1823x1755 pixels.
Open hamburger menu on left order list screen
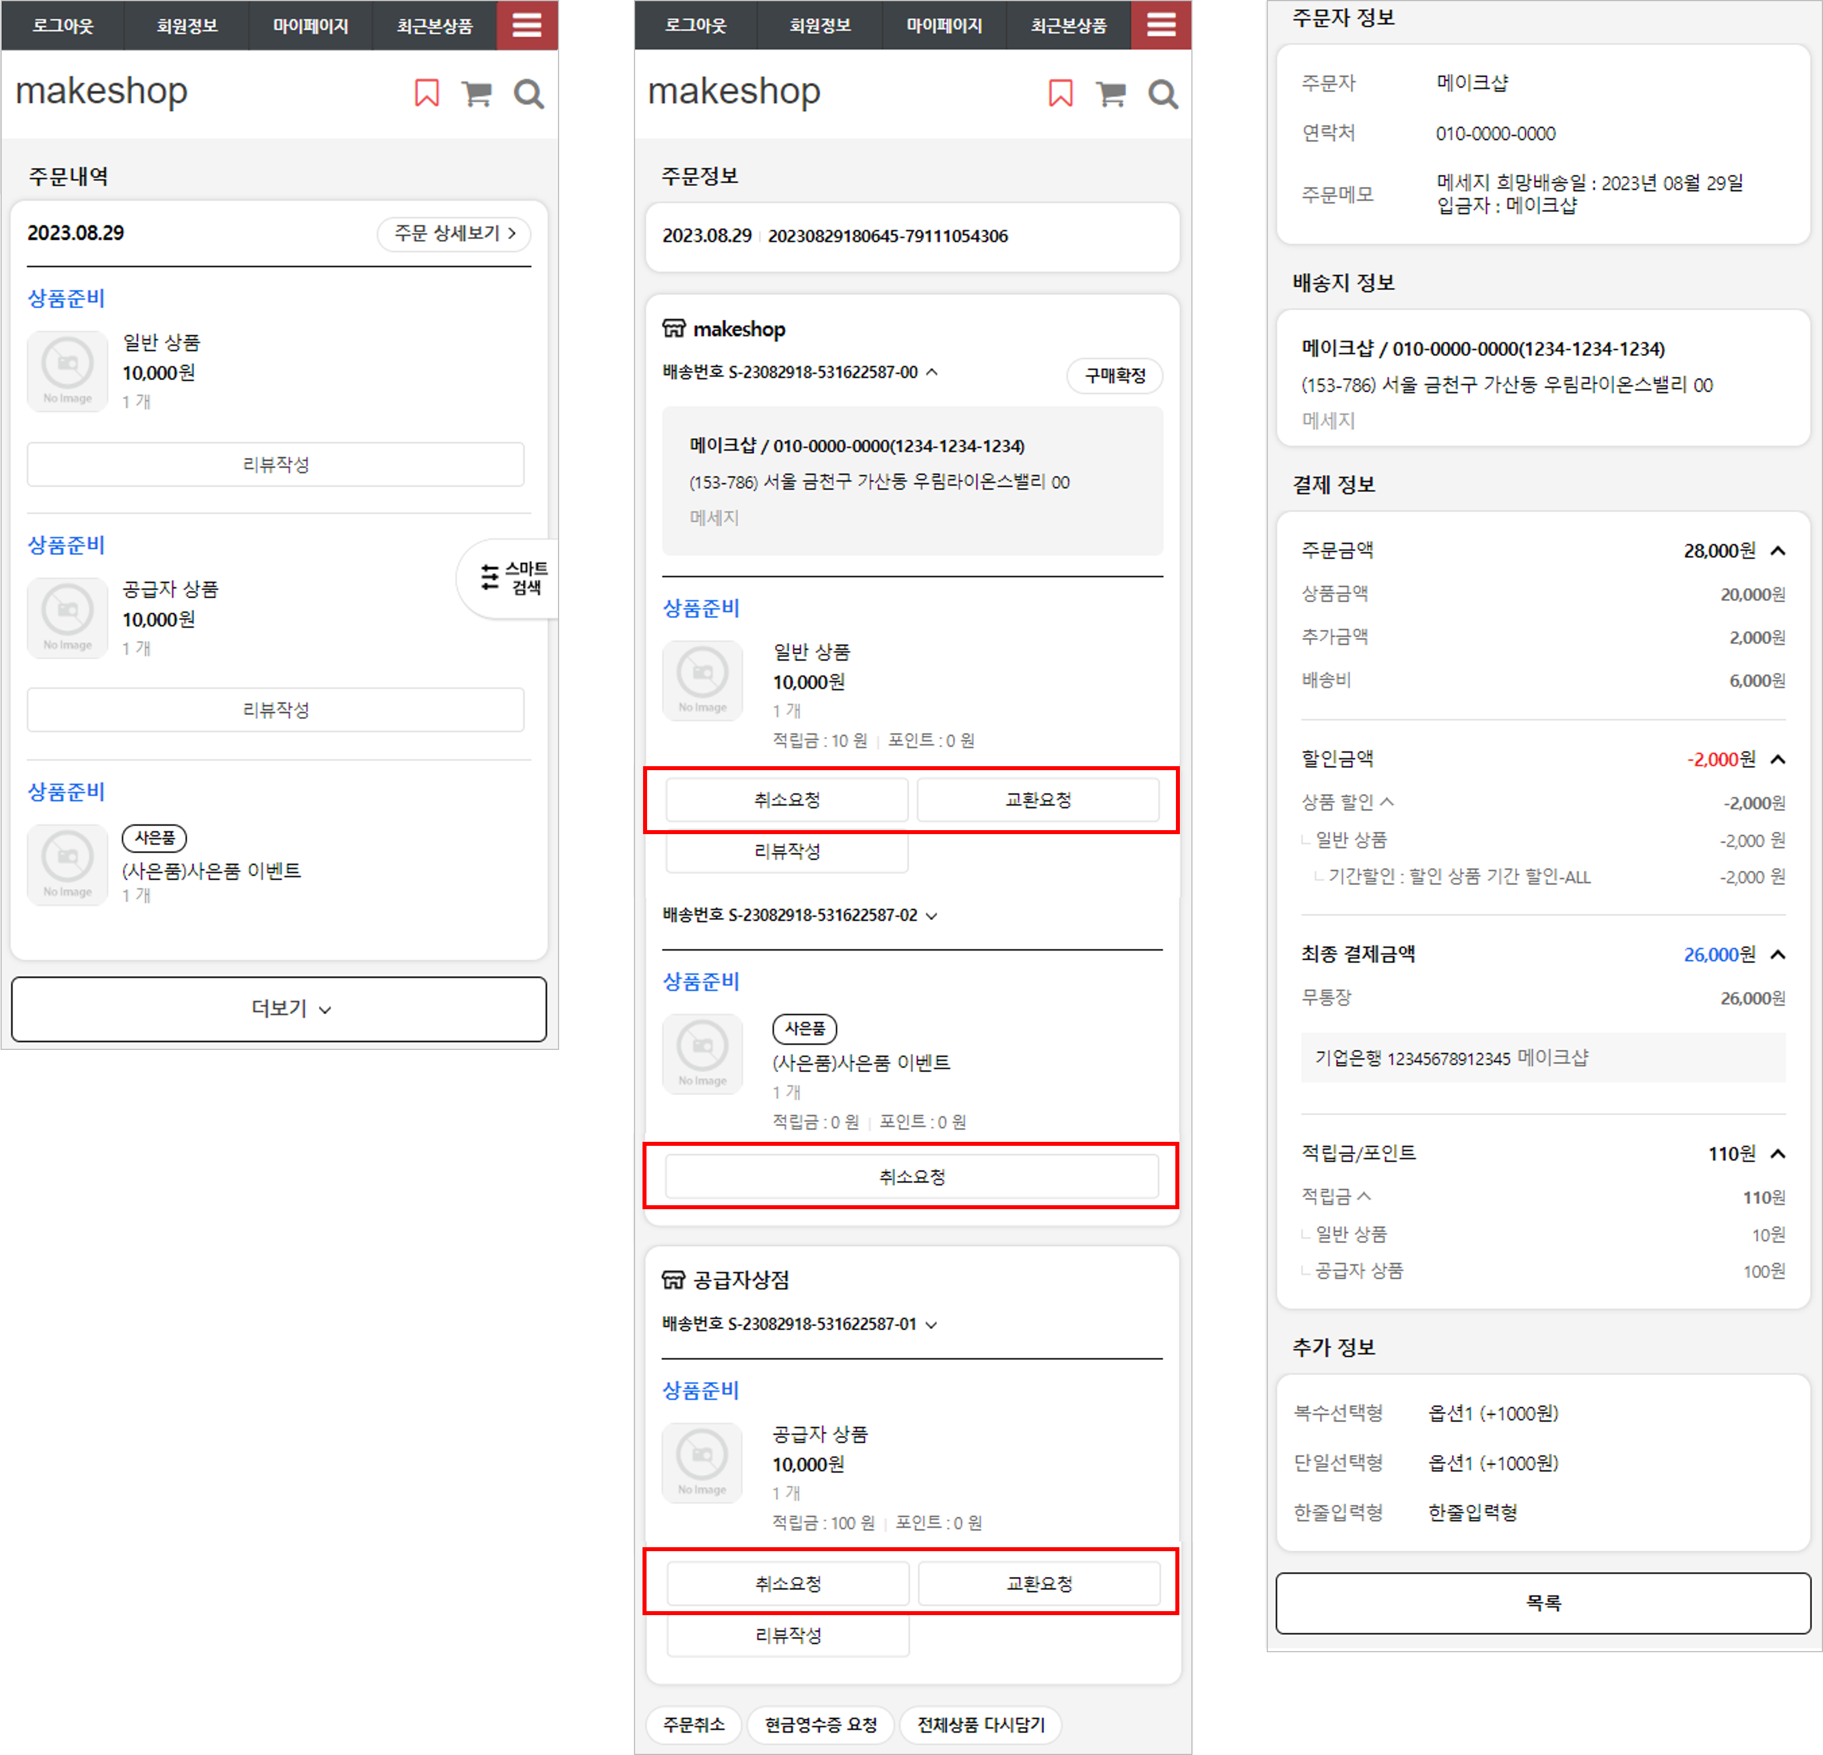click(x=527, y=25)
